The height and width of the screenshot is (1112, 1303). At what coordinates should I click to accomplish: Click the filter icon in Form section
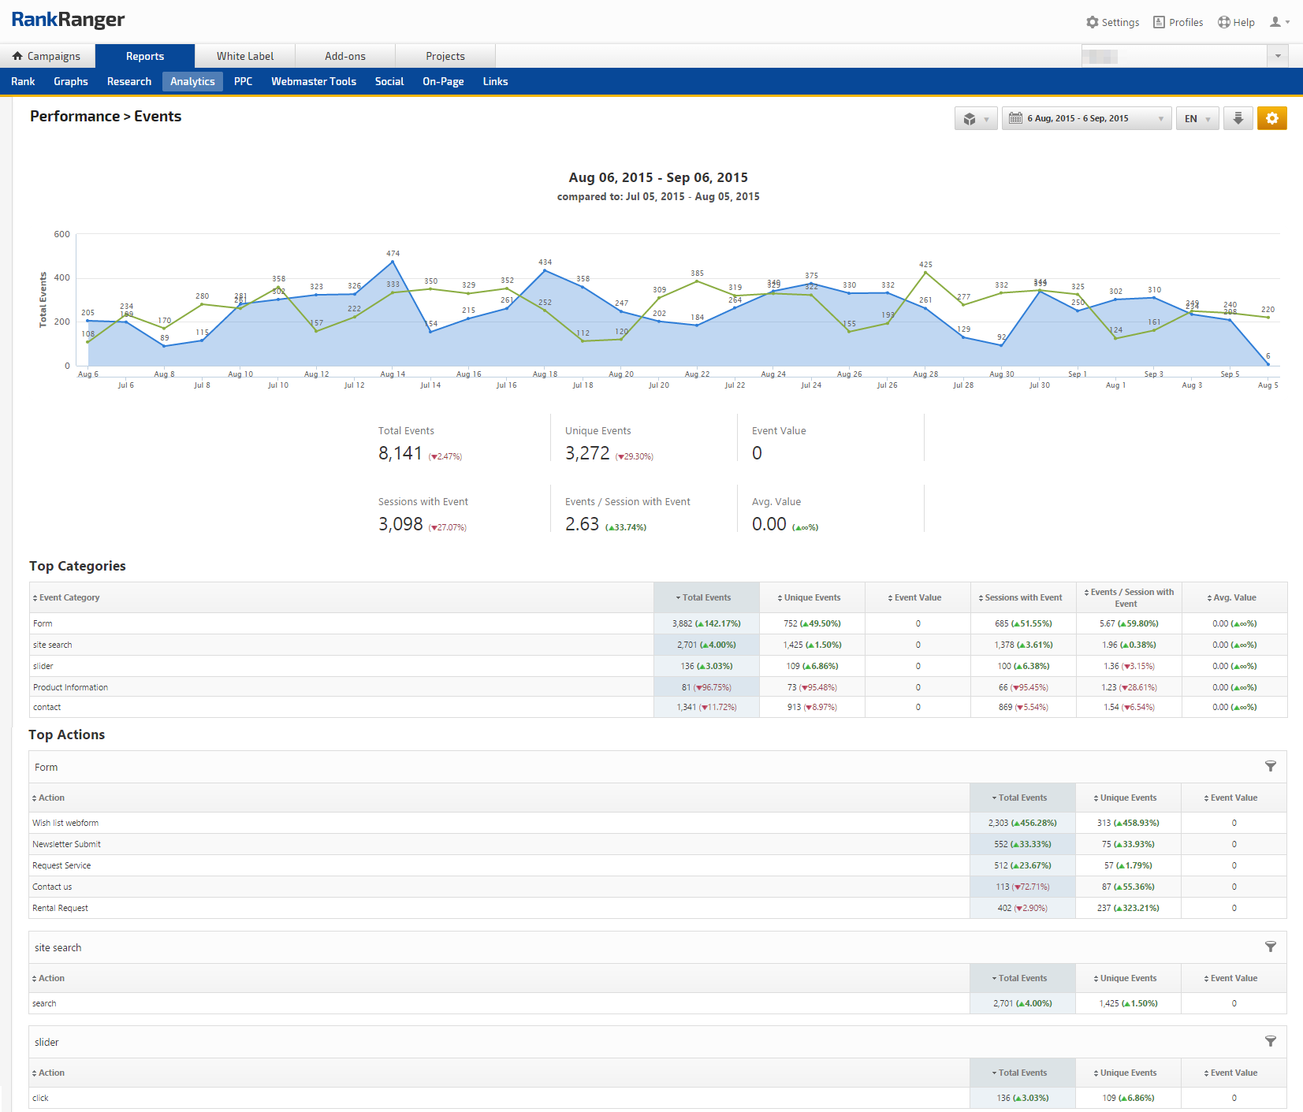click(x=1270, y=766)
